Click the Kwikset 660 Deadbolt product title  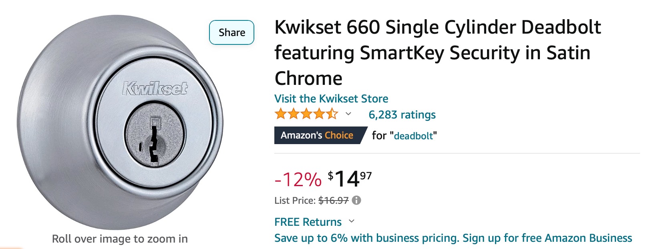(x=438, y=52)
